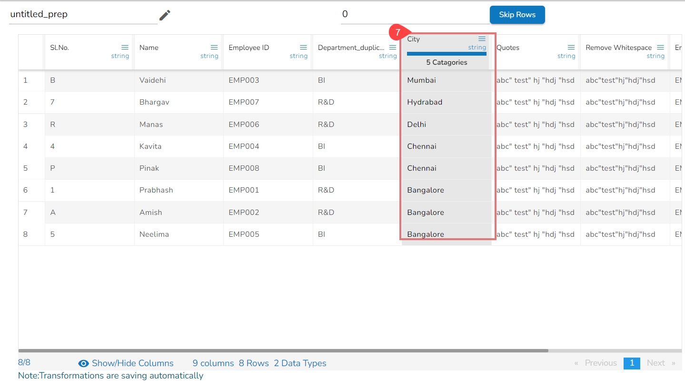
Task: Click the string type label under Name
Action: click(x=209, y=56)
